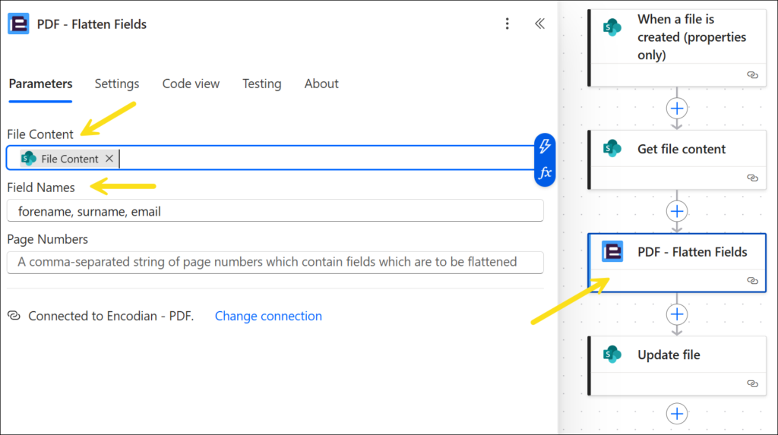This screenshot has height=435, width=778.
Task: Click the lightning bolt dynamic content icon
Action: click(x=545, y=147)
